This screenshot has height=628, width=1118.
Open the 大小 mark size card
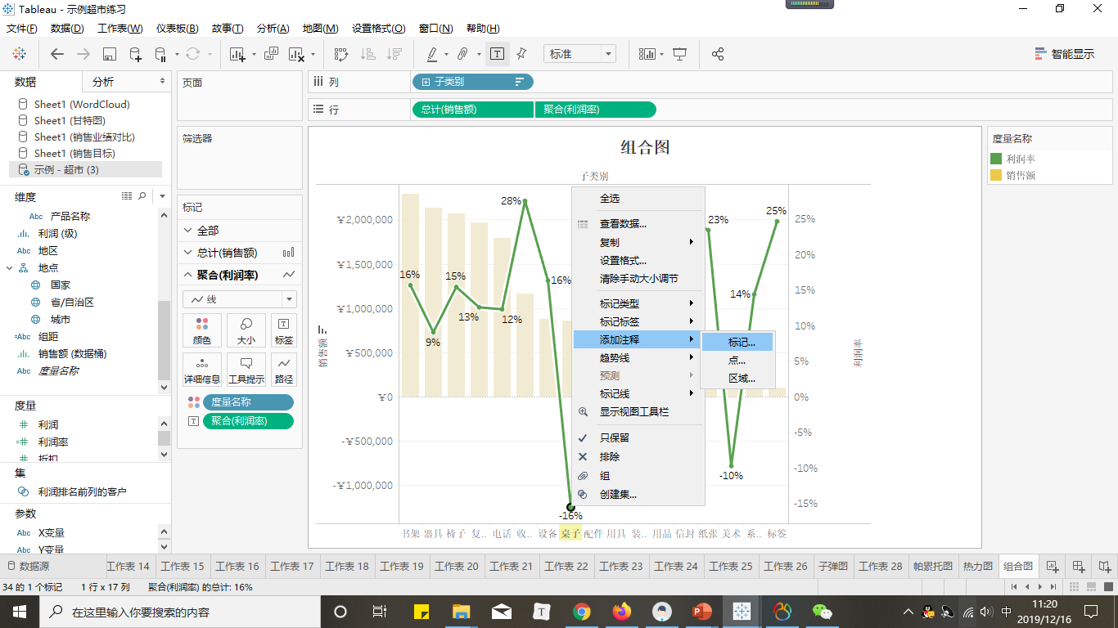[246, 330]
